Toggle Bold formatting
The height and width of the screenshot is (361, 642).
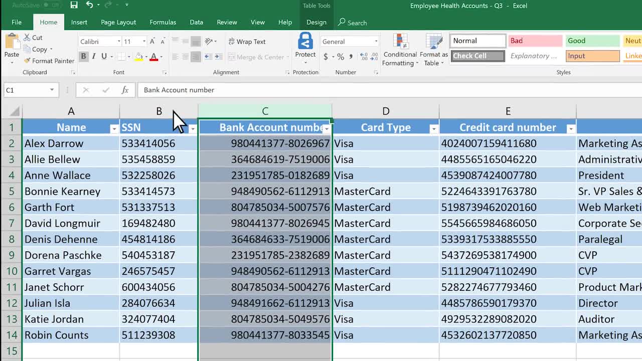pos(83,57)
